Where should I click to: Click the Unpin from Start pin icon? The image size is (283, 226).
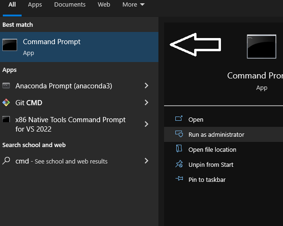coord(179,164)
